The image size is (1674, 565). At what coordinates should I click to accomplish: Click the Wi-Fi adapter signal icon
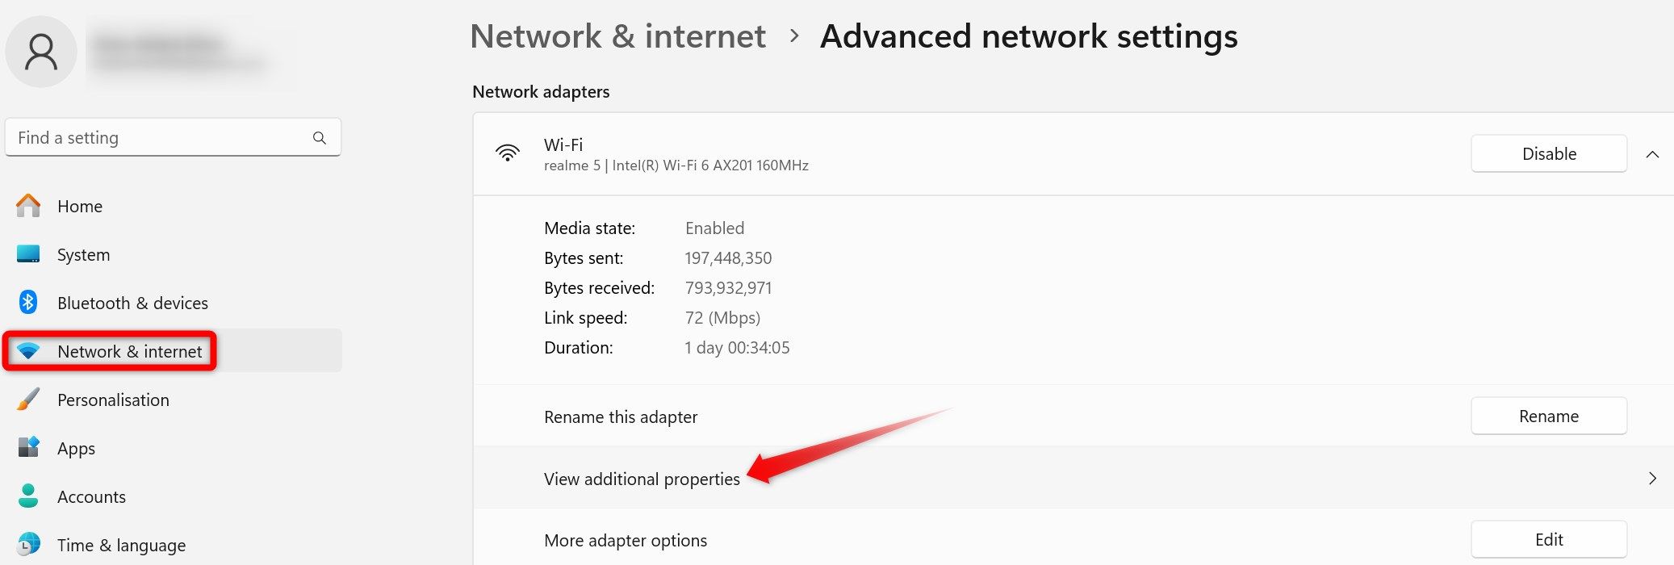pyautogui.click(x=508, y=153)
